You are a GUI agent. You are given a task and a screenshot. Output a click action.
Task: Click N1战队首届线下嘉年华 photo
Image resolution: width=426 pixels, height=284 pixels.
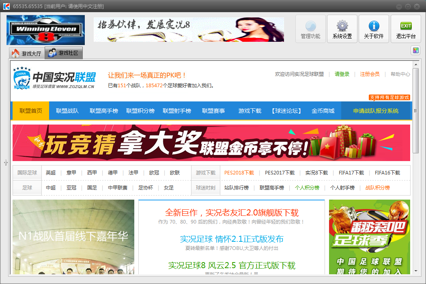click(x=73, y=237)
